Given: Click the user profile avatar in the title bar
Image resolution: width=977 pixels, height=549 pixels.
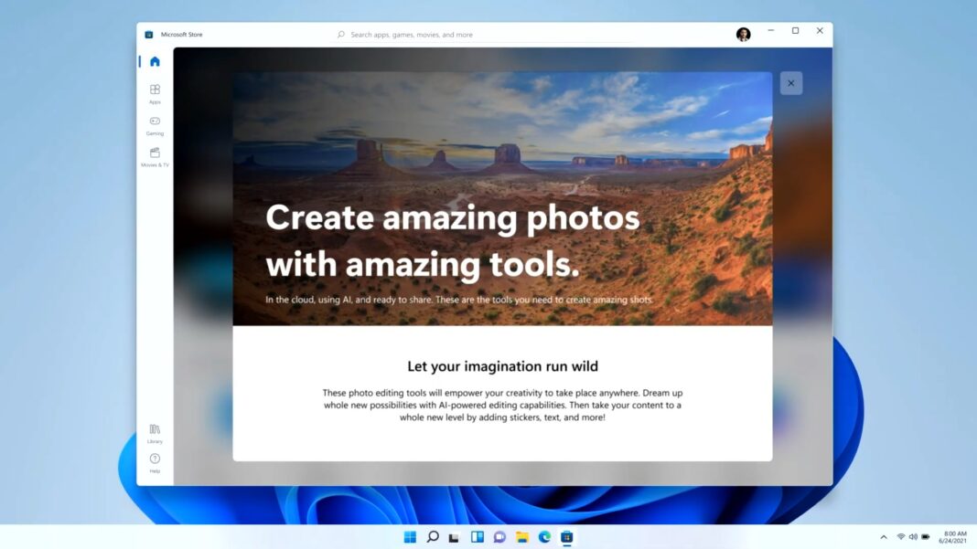Looking at the screenshot, I should tap(743, 34).
